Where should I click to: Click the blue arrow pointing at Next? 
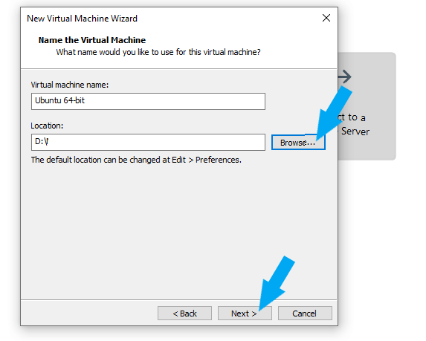tap(277, 283)
